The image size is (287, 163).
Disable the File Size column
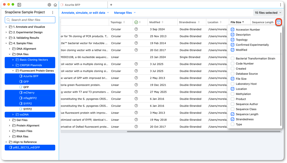coord(233,79)
